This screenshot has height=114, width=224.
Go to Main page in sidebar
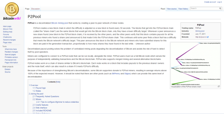7,26
